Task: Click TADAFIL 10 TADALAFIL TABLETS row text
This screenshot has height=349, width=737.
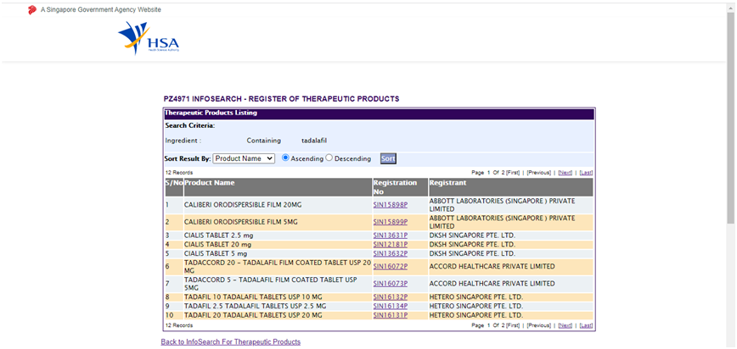Action: pyautogui.click(x=253, y=297)
